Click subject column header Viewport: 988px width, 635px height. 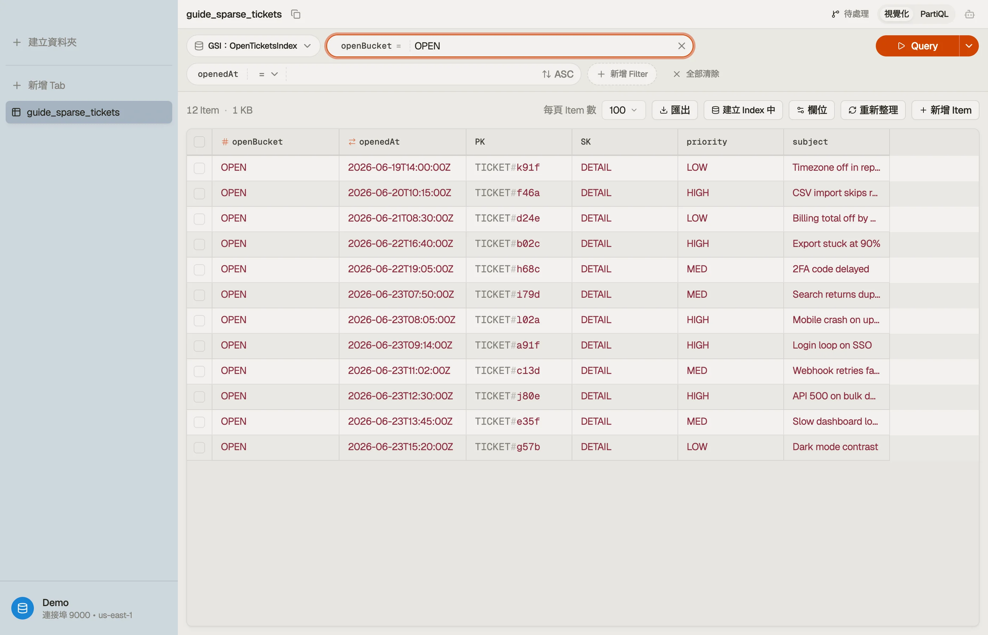pos(836,142)
